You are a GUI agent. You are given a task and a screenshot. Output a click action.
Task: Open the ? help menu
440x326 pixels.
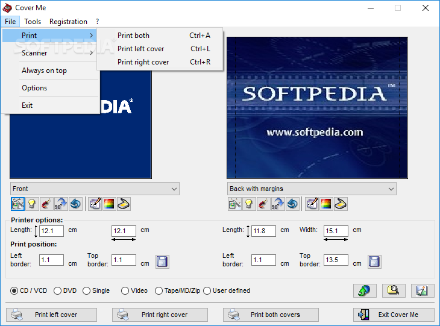click(97, 22)
